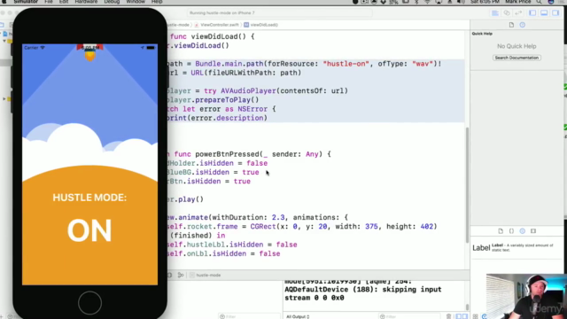Click the hustle-mode process label in debug bar
This screenshot has height=319, width=567.
click(x=206, y=276)
